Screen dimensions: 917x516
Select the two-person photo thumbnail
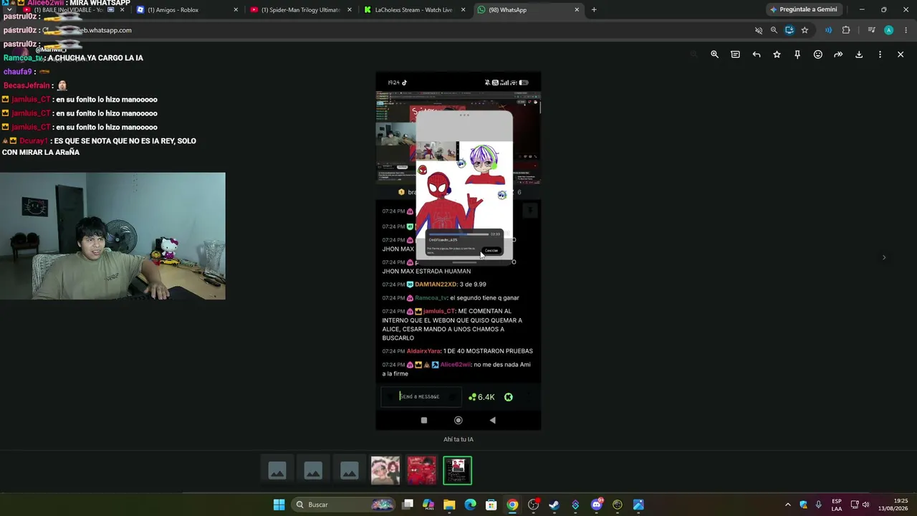pos(385,471)
